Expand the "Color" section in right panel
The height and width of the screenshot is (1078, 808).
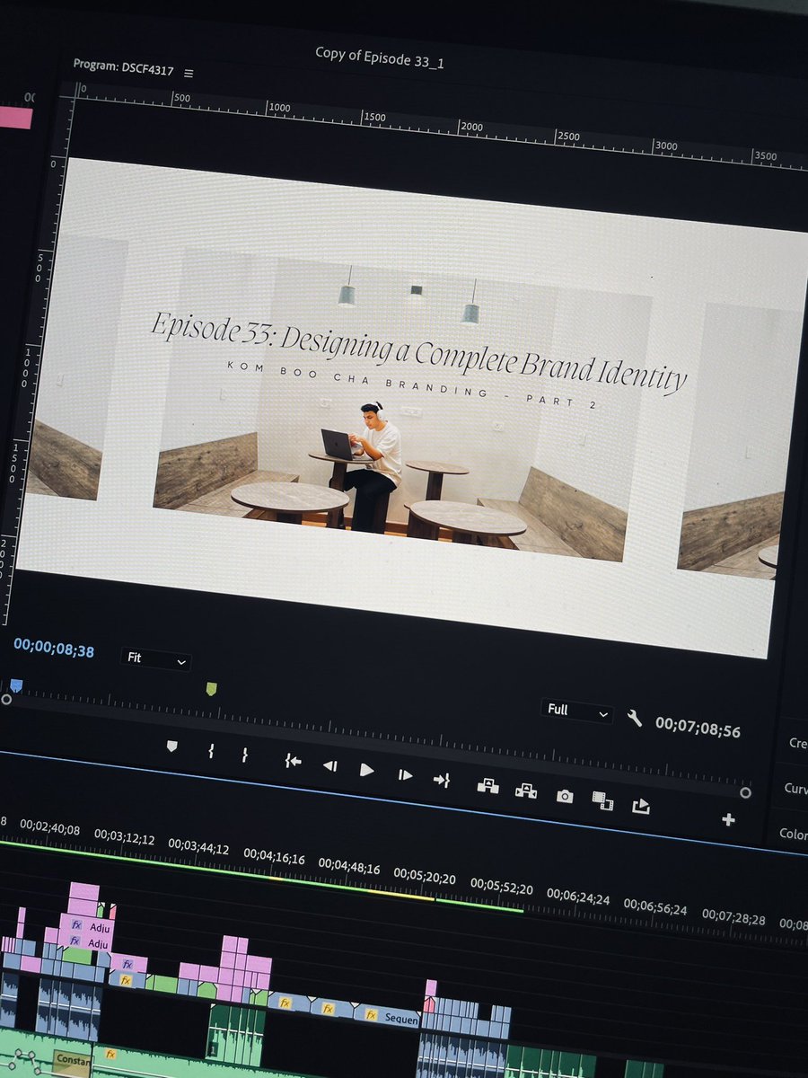793,834
